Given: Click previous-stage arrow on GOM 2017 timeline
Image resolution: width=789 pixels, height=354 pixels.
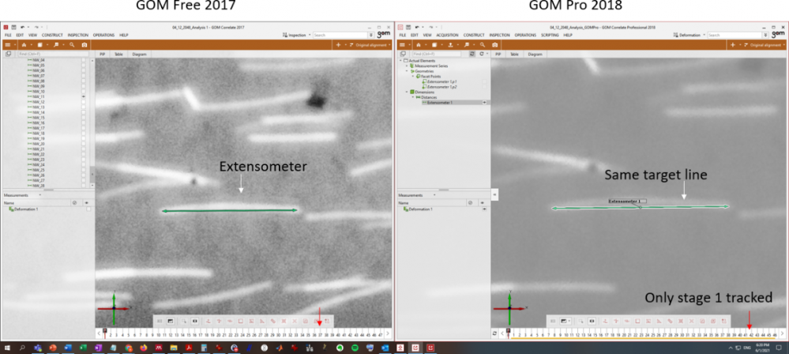Looking at the screenshot, I should [98, 334].
